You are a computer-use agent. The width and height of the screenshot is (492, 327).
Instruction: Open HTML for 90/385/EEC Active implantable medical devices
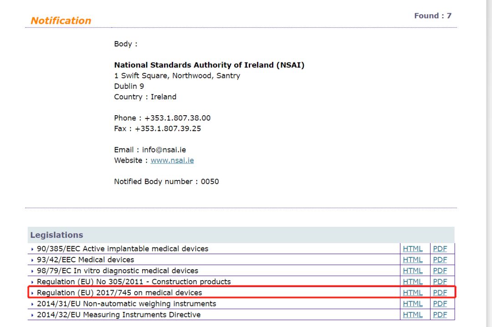point(413,249)
